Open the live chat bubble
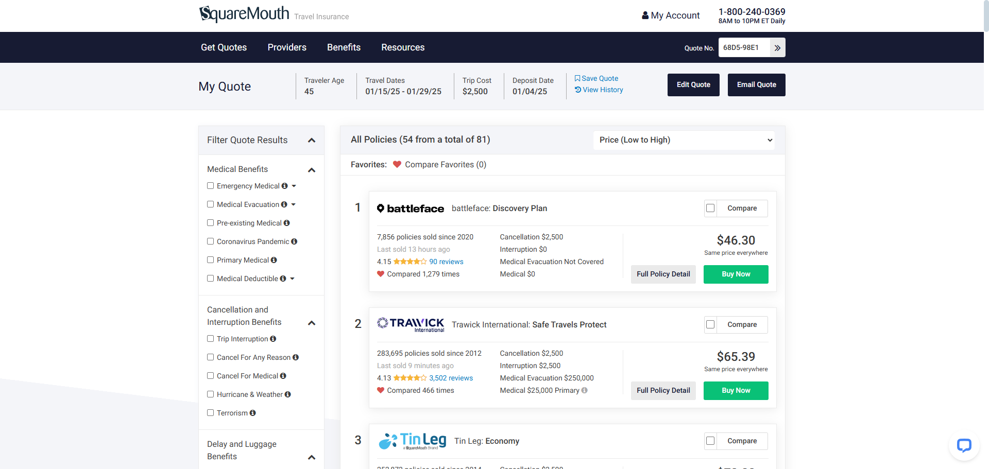 click(964, 445)
